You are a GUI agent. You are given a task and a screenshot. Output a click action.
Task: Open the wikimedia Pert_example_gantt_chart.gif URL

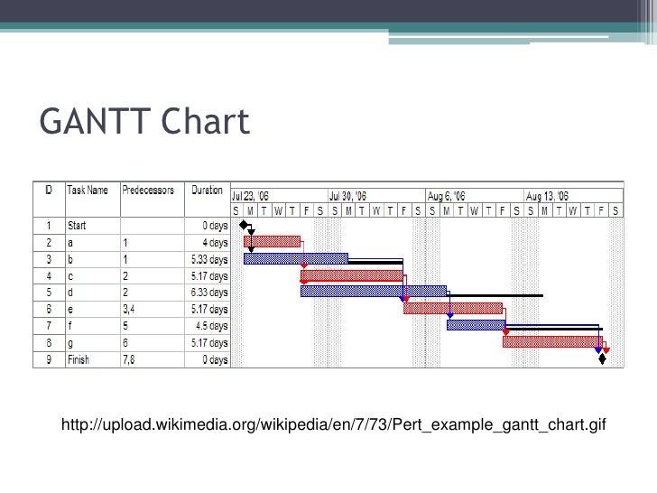334,424
